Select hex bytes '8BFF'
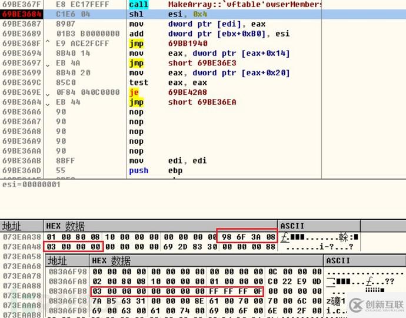406x318 pixels. click(x=65, y=161)
